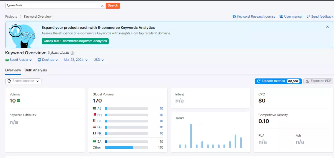The width and height of the screenshot is (334, 158).
Task: Open the Keyword Research course link
Action: point(256,16)
